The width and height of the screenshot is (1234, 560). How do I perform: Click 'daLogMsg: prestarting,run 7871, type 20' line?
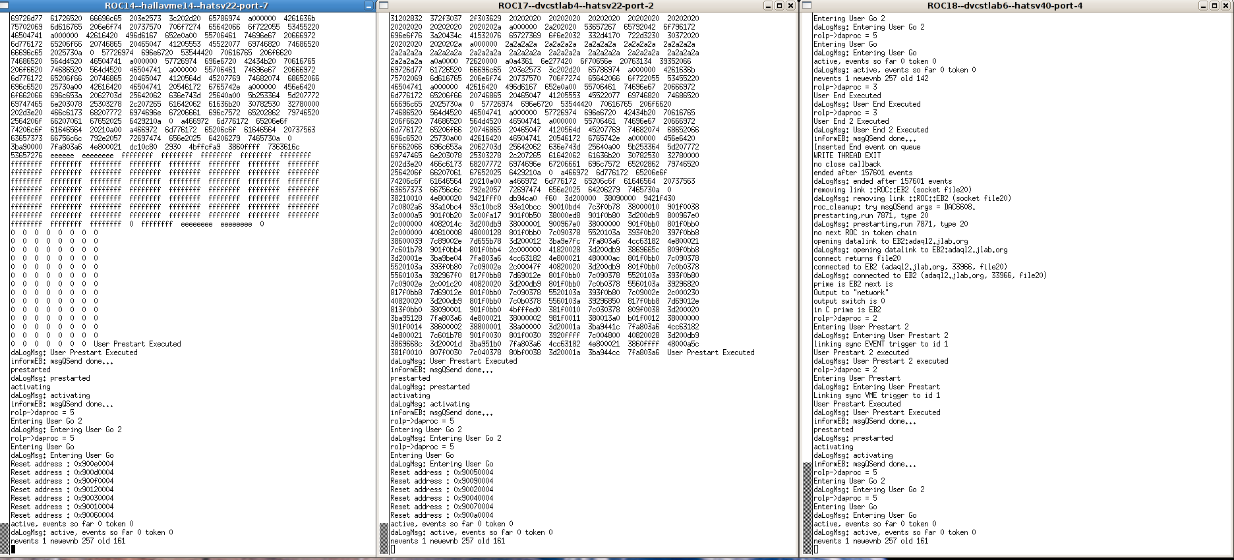pyautogui.click(x=891, y=224)
